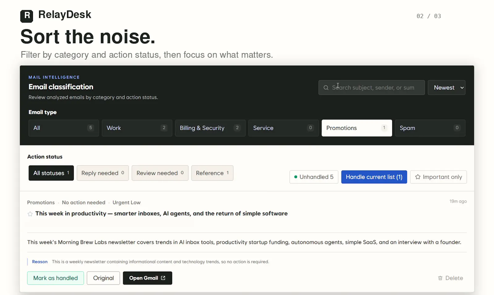Show the Spam category

coord(430,128)
